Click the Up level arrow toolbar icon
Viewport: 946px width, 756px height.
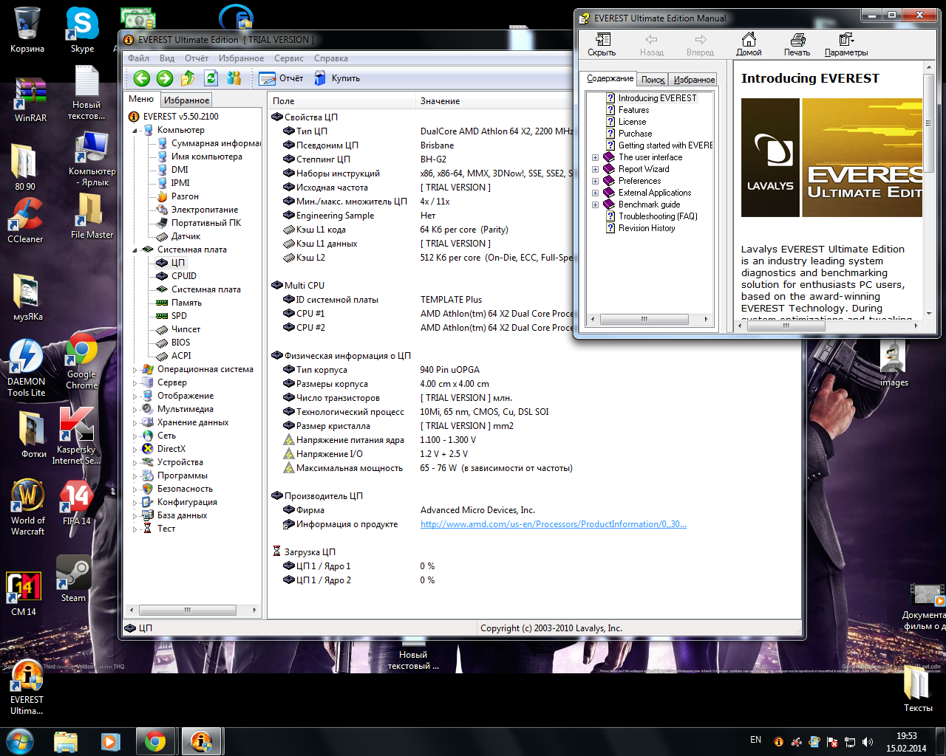click(188, 78)
